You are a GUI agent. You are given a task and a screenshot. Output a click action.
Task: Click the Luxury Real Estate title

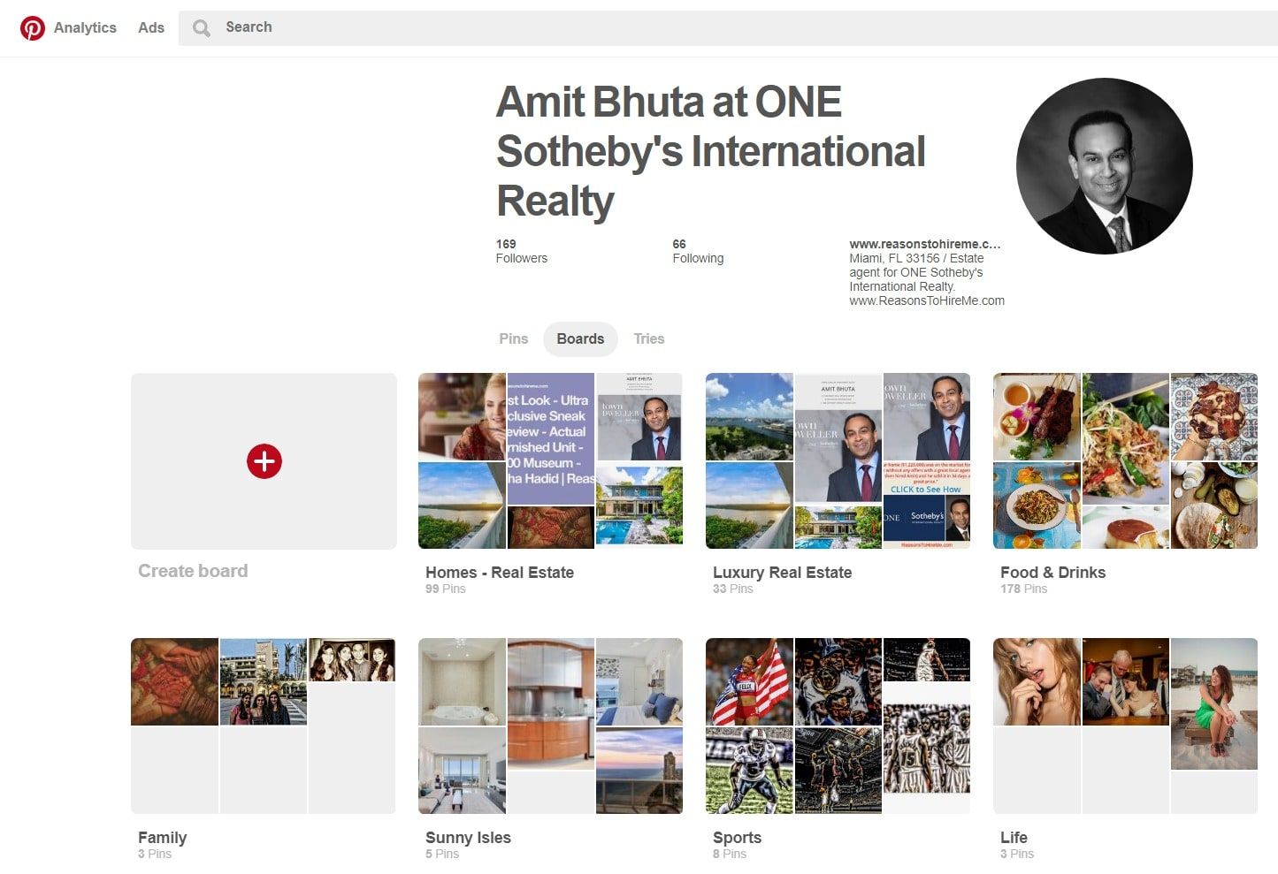coord(783,573)
